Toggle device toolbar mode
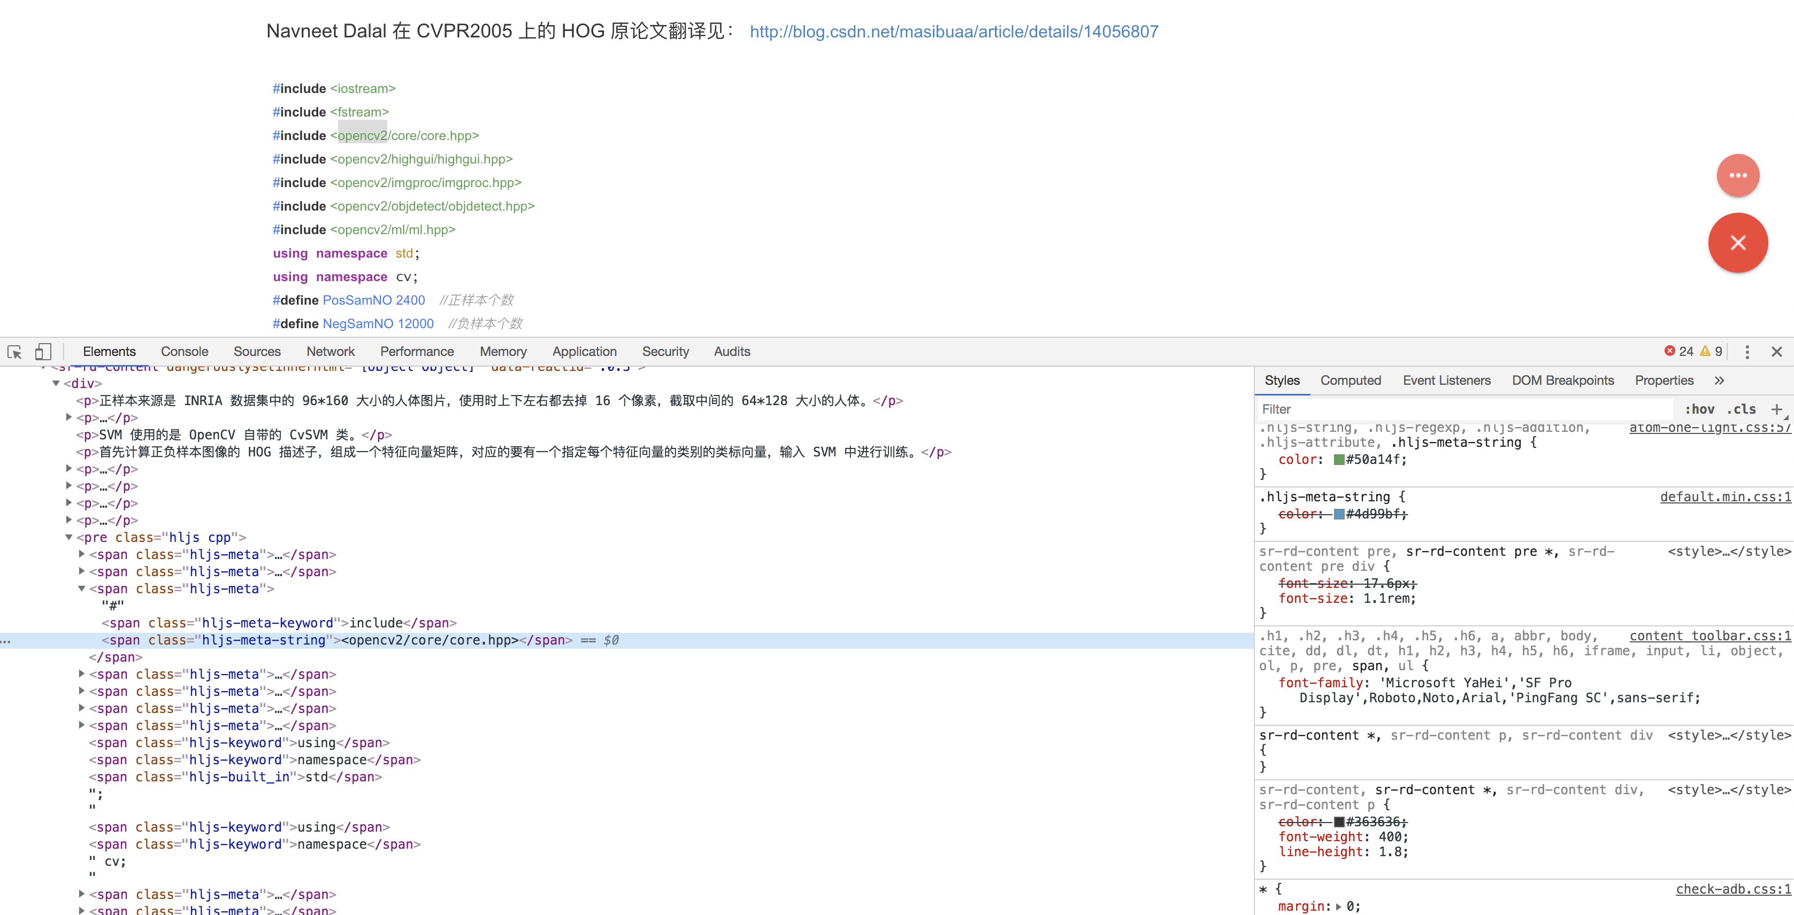 [44, 352]
